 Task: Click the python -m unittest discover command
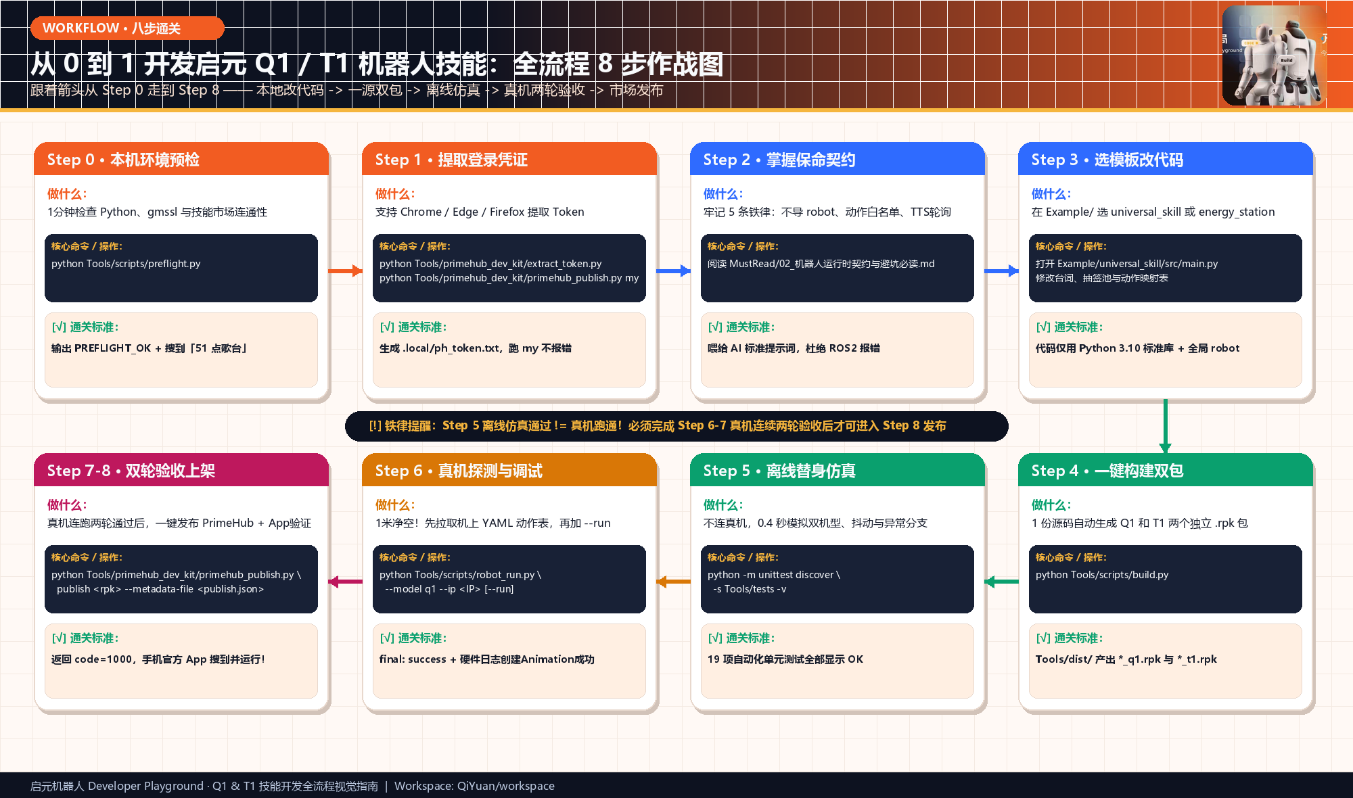tap(774, 575)
